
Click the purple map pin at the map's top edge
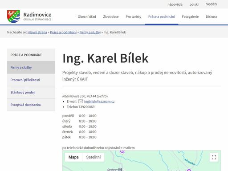click(122, 151)
